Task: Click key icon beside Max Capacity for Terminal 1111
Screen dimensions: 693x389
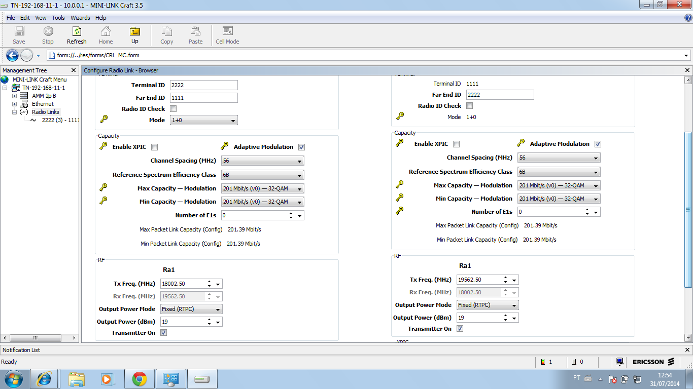Action: (400, 184)
